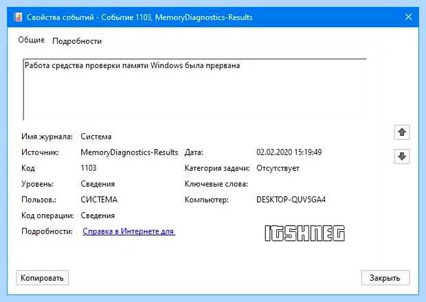Switch to the Общие tab
Screen dimensions: 426x302
pyautogui.click(x=31, y=40)
